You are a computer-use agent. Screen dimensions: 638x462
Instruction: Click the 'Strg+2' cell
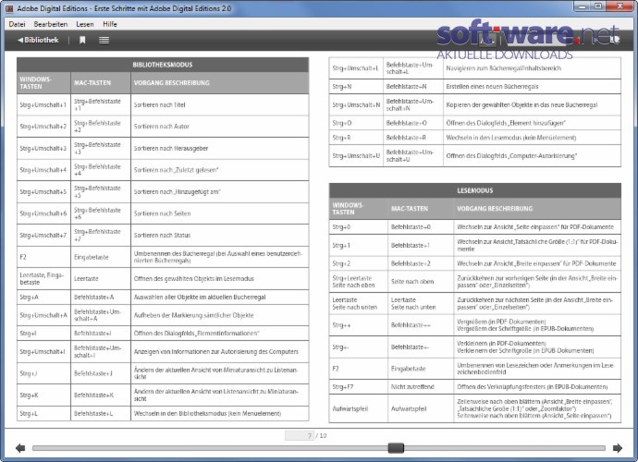tap(359, 263)
